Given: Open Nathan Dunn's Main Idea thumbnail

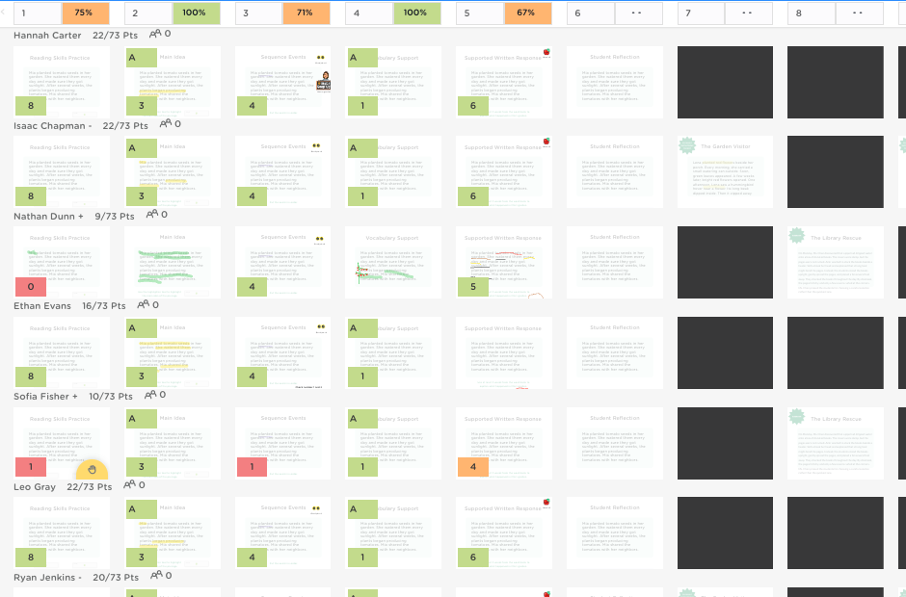Looking at the screenshot, I should [x=173, y=262].
